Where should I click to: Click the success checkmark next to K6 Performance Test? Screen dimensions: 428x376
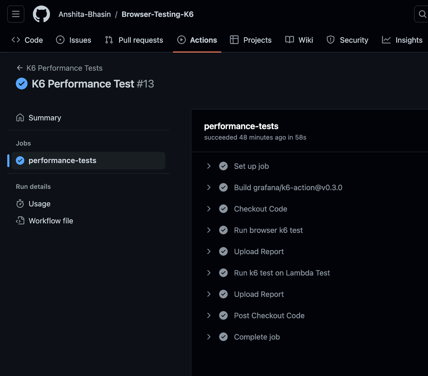click(21, 84)
